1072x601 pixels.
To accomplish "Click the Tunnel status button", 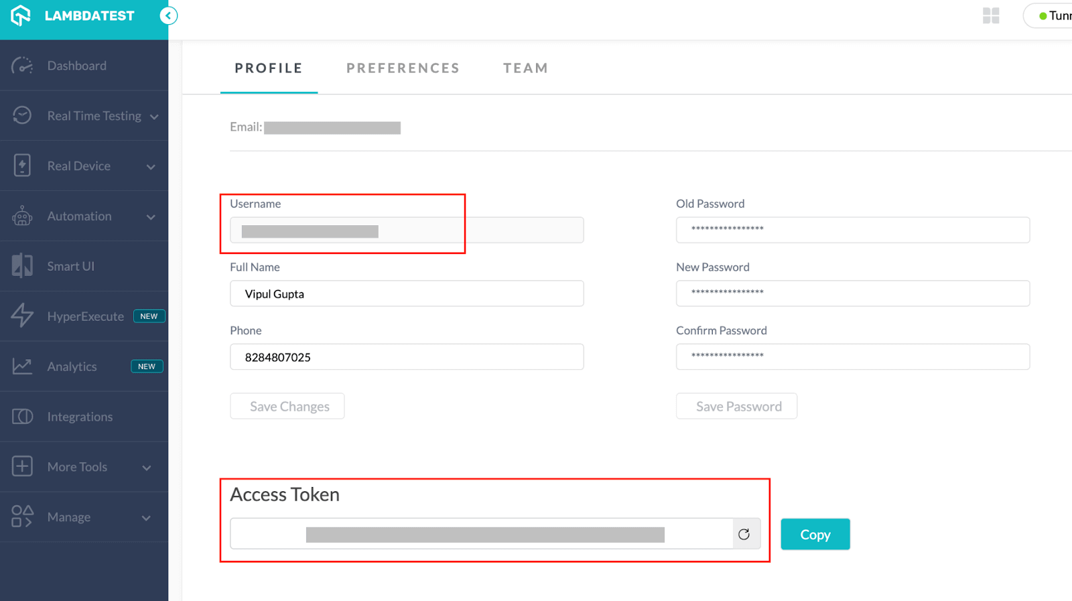I will [x=1048, y=15].
